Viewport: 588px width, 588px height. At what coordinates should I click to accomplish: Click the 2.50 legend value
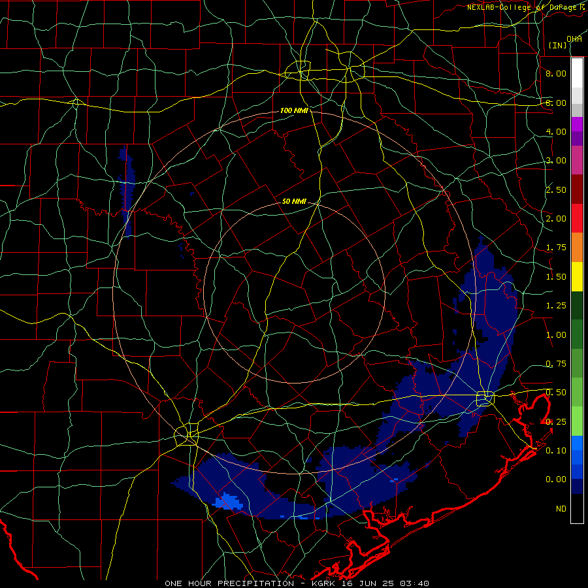pyautogui.click(x=556, y=189)
